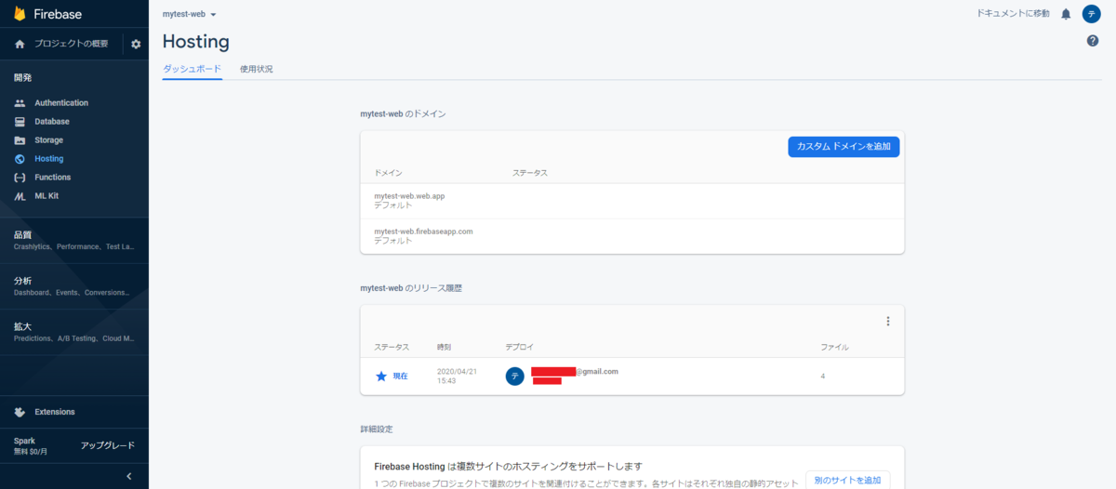Click the 現在 status label

click(400, 377)
